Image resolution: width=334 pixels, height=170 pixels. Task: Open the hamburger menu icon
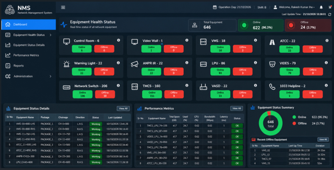point(63,7)
